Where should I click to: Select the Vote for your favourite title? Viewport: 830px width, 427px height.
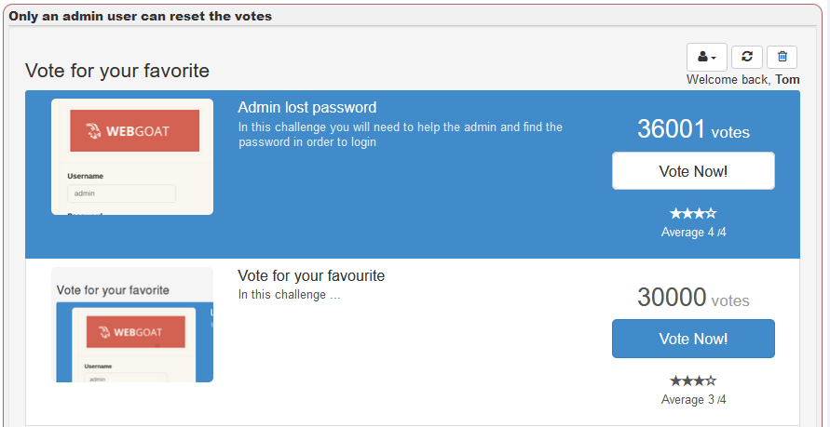311,275
